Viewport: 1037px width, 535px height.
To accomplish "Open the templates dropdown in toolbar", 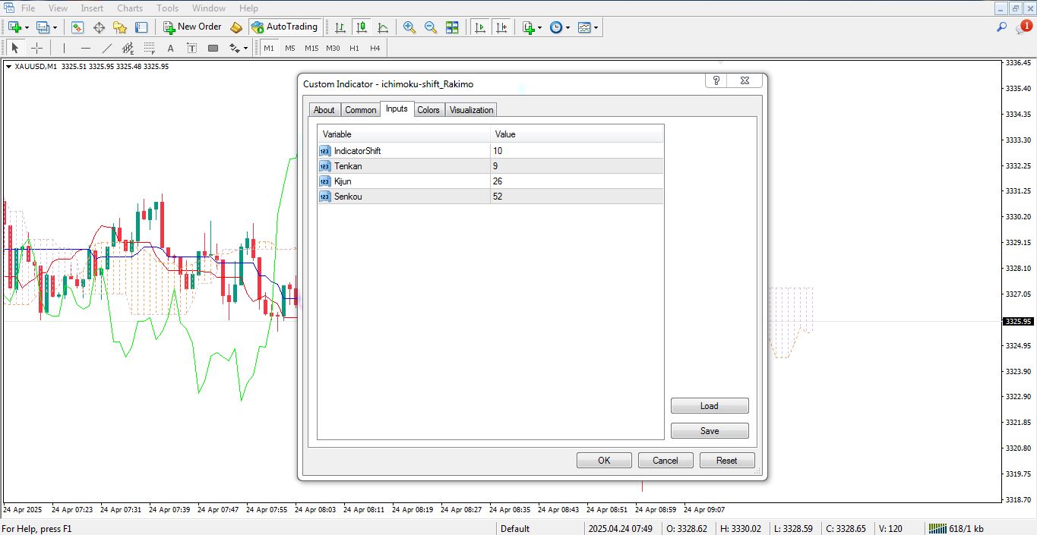I will 596,27.
